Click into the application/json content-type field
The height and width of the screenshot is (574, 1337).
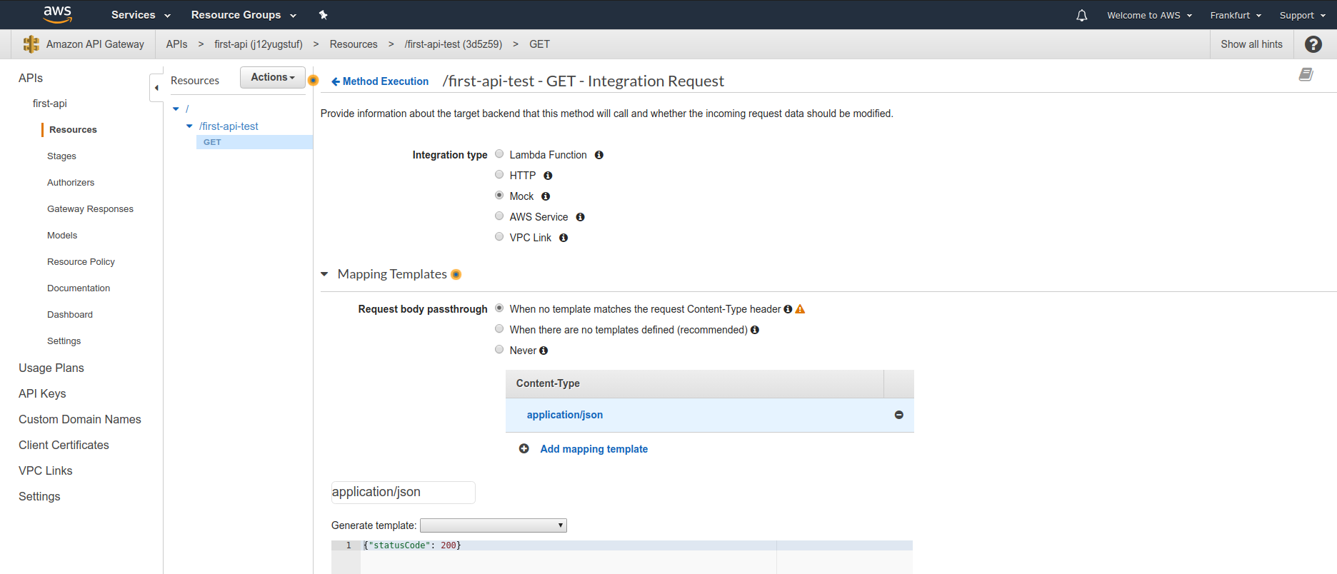point(403,492)
